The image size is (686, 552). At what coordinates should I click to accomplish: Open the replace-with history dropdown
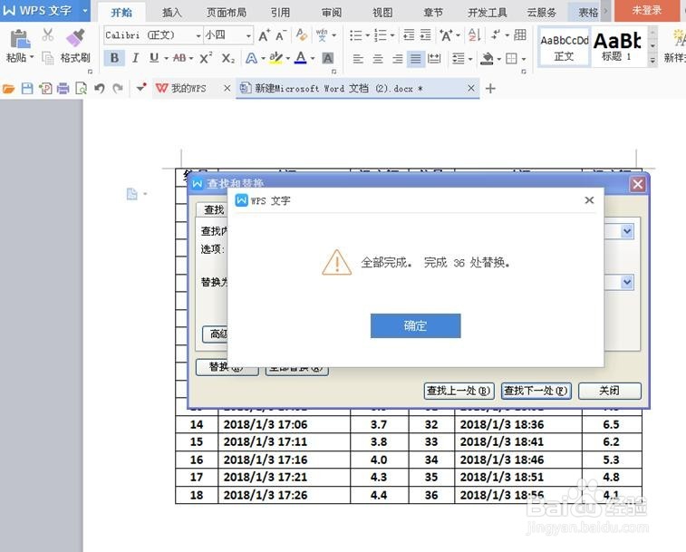pyautogui.click(x=627, y=283)
